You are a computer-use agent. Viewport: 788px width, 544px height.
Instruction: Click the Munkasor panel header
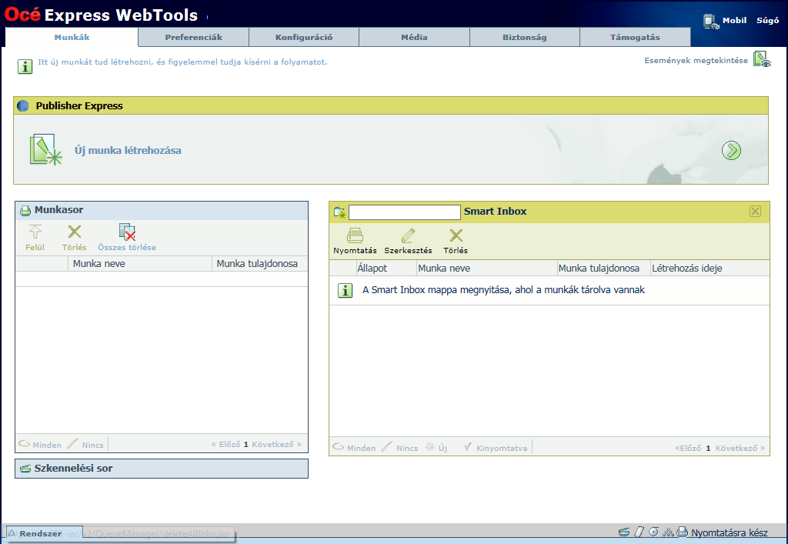(x=162, y=211)
